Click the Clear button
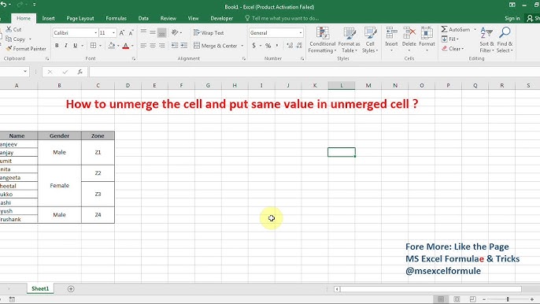The height and width of the screenshot is (304, 540). pos(453,49)
